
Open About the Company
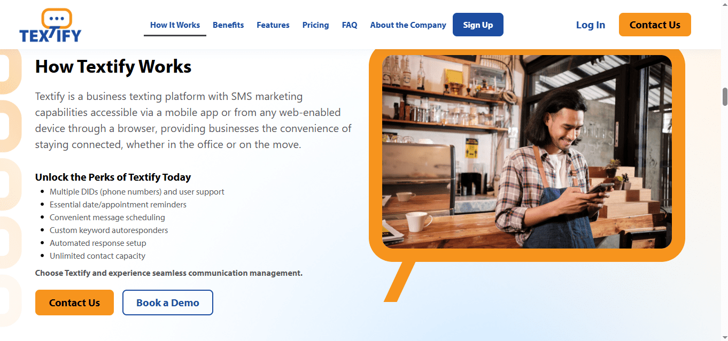coord(408,25)
